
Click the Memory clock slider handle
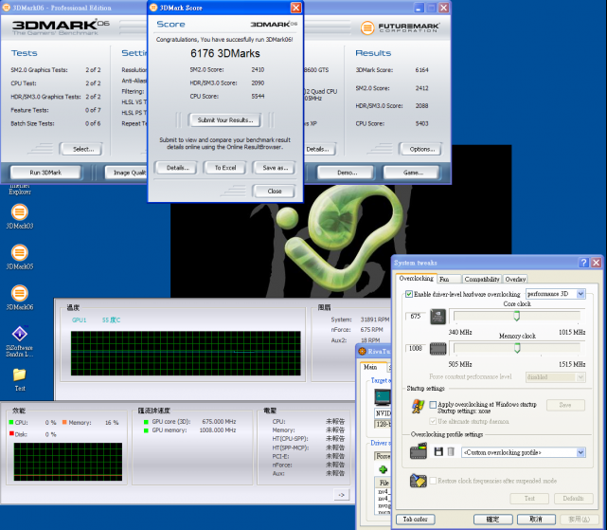click(517, 348)
